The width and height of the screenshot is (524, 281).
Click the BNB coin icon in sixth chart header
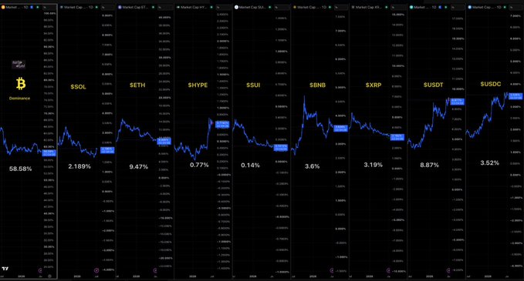[x=295, y=7]
